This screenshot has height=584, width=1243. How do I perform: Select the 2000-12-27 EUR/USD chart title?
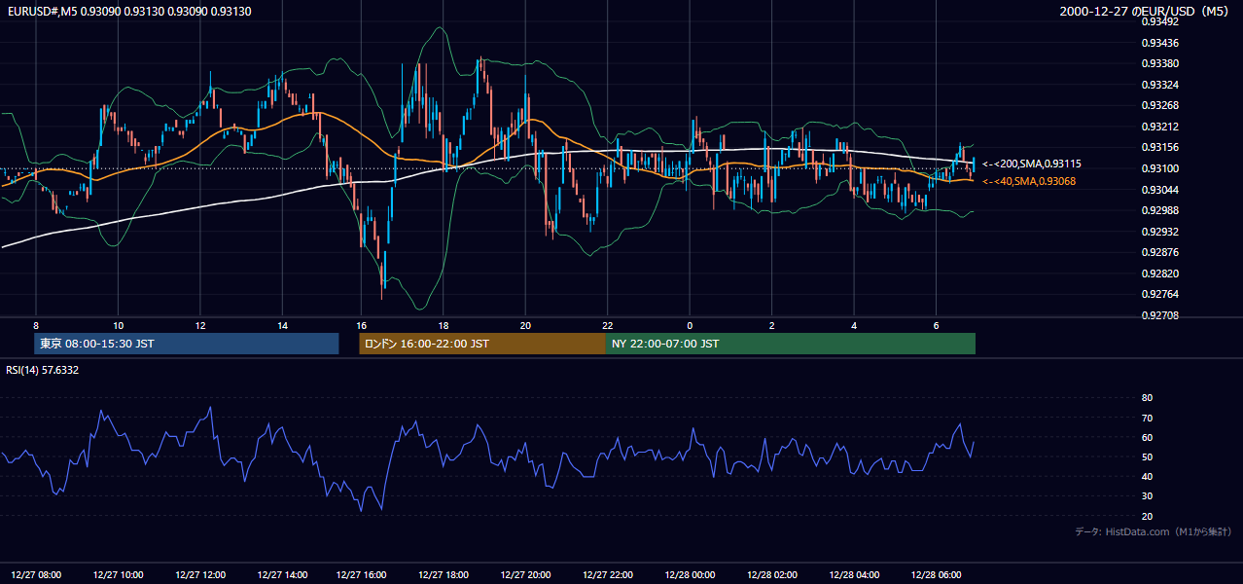(x=1146, y=12)
